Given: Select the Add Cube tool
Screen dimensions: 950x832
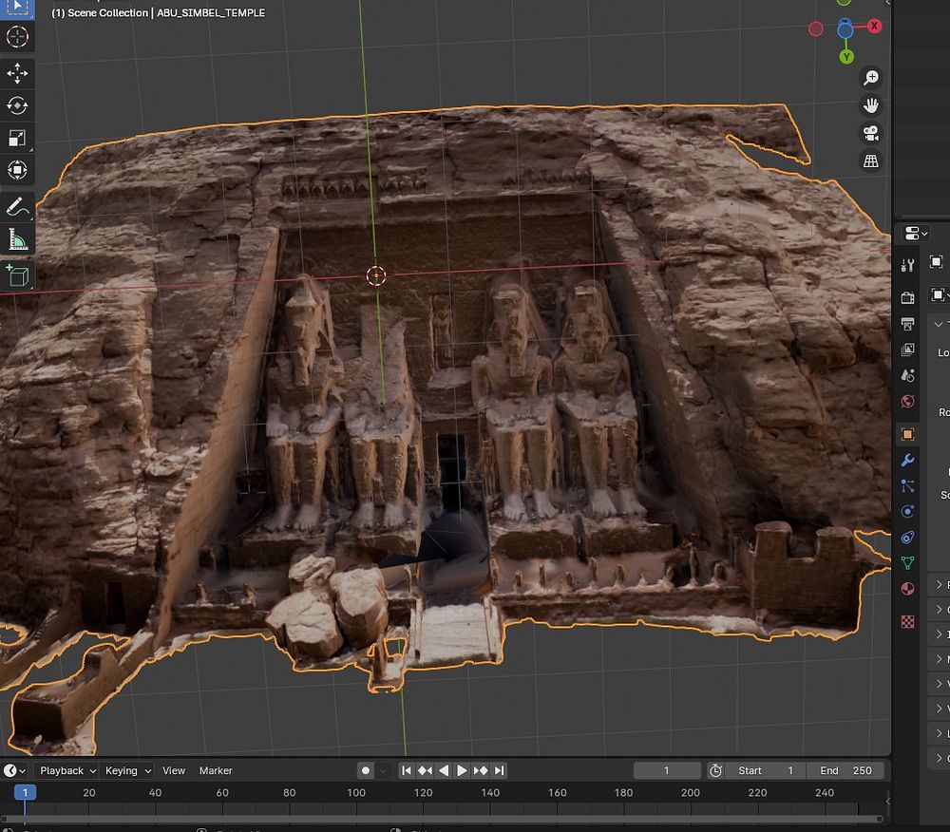Looking at the screenshot, I should 17,275.
